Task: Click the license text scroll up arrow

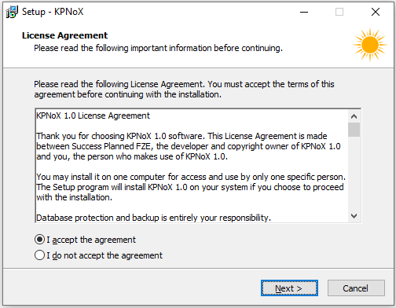Action: click(x=354, y=116)
